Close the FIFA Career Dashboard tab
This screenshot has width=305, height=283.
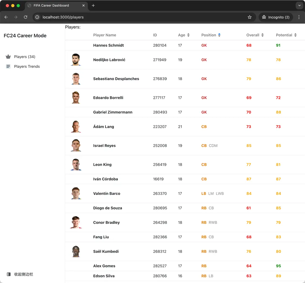click(84, 5)
